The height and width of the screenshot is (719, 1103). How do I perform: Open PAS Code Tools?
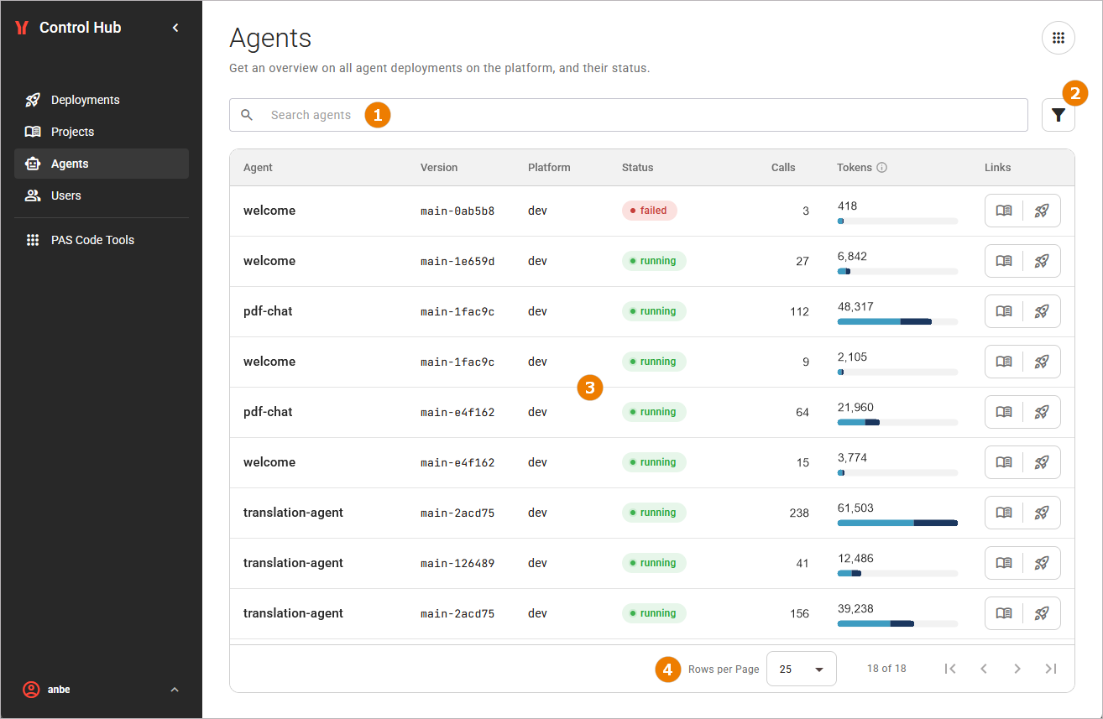click(102, 240)
